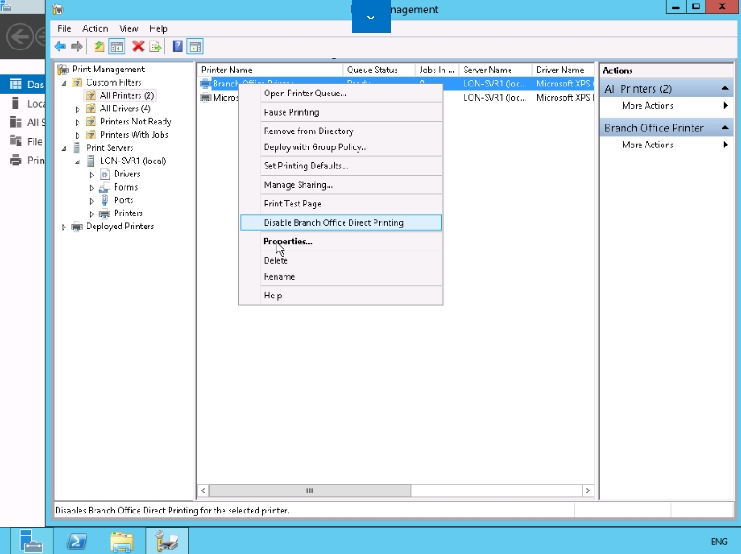Expand the Forms node under LON-SVR1
This screenshot has height=554, width=741.
click(92, 188)
